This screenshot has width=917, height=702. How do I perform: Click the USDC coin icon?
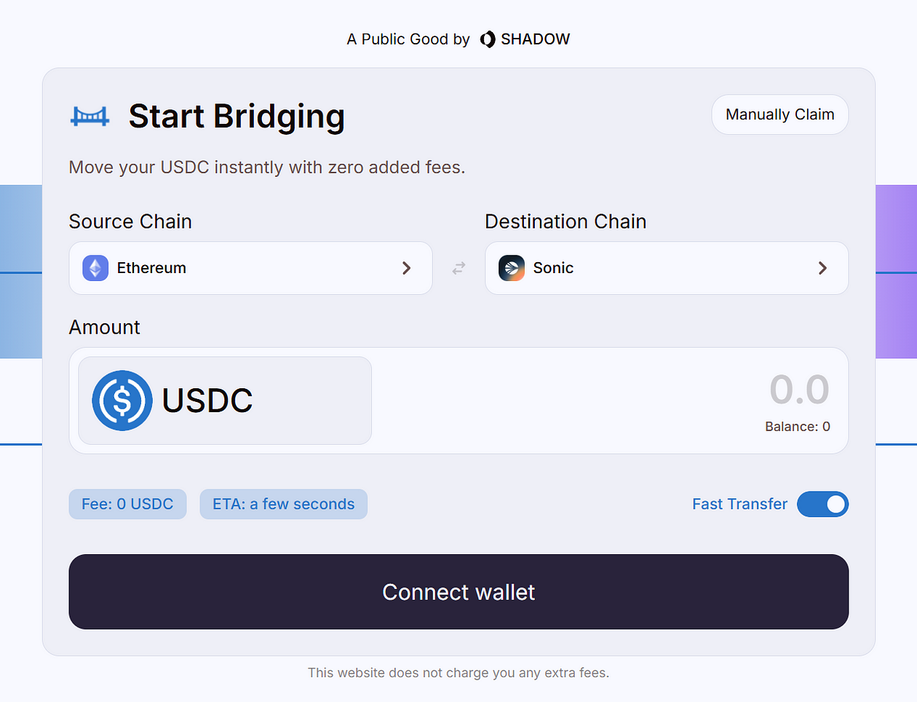[x=122, y=401]
